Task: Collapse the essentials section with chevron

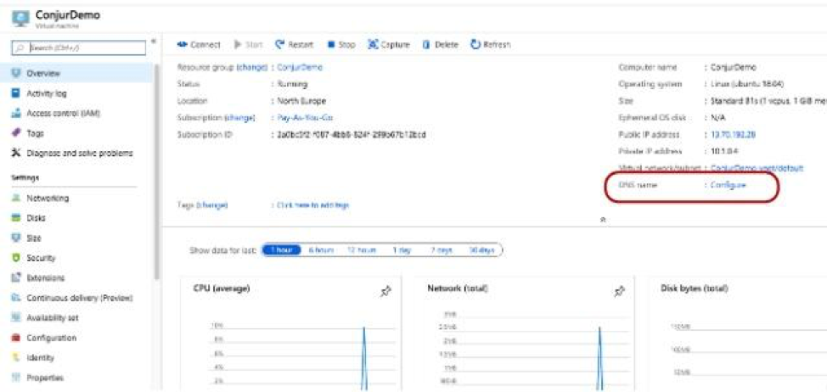Action: 603,219
